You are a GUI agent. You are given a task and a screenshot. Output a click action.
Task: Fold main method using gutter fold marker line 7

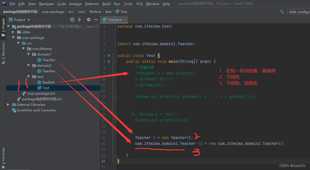116,61
